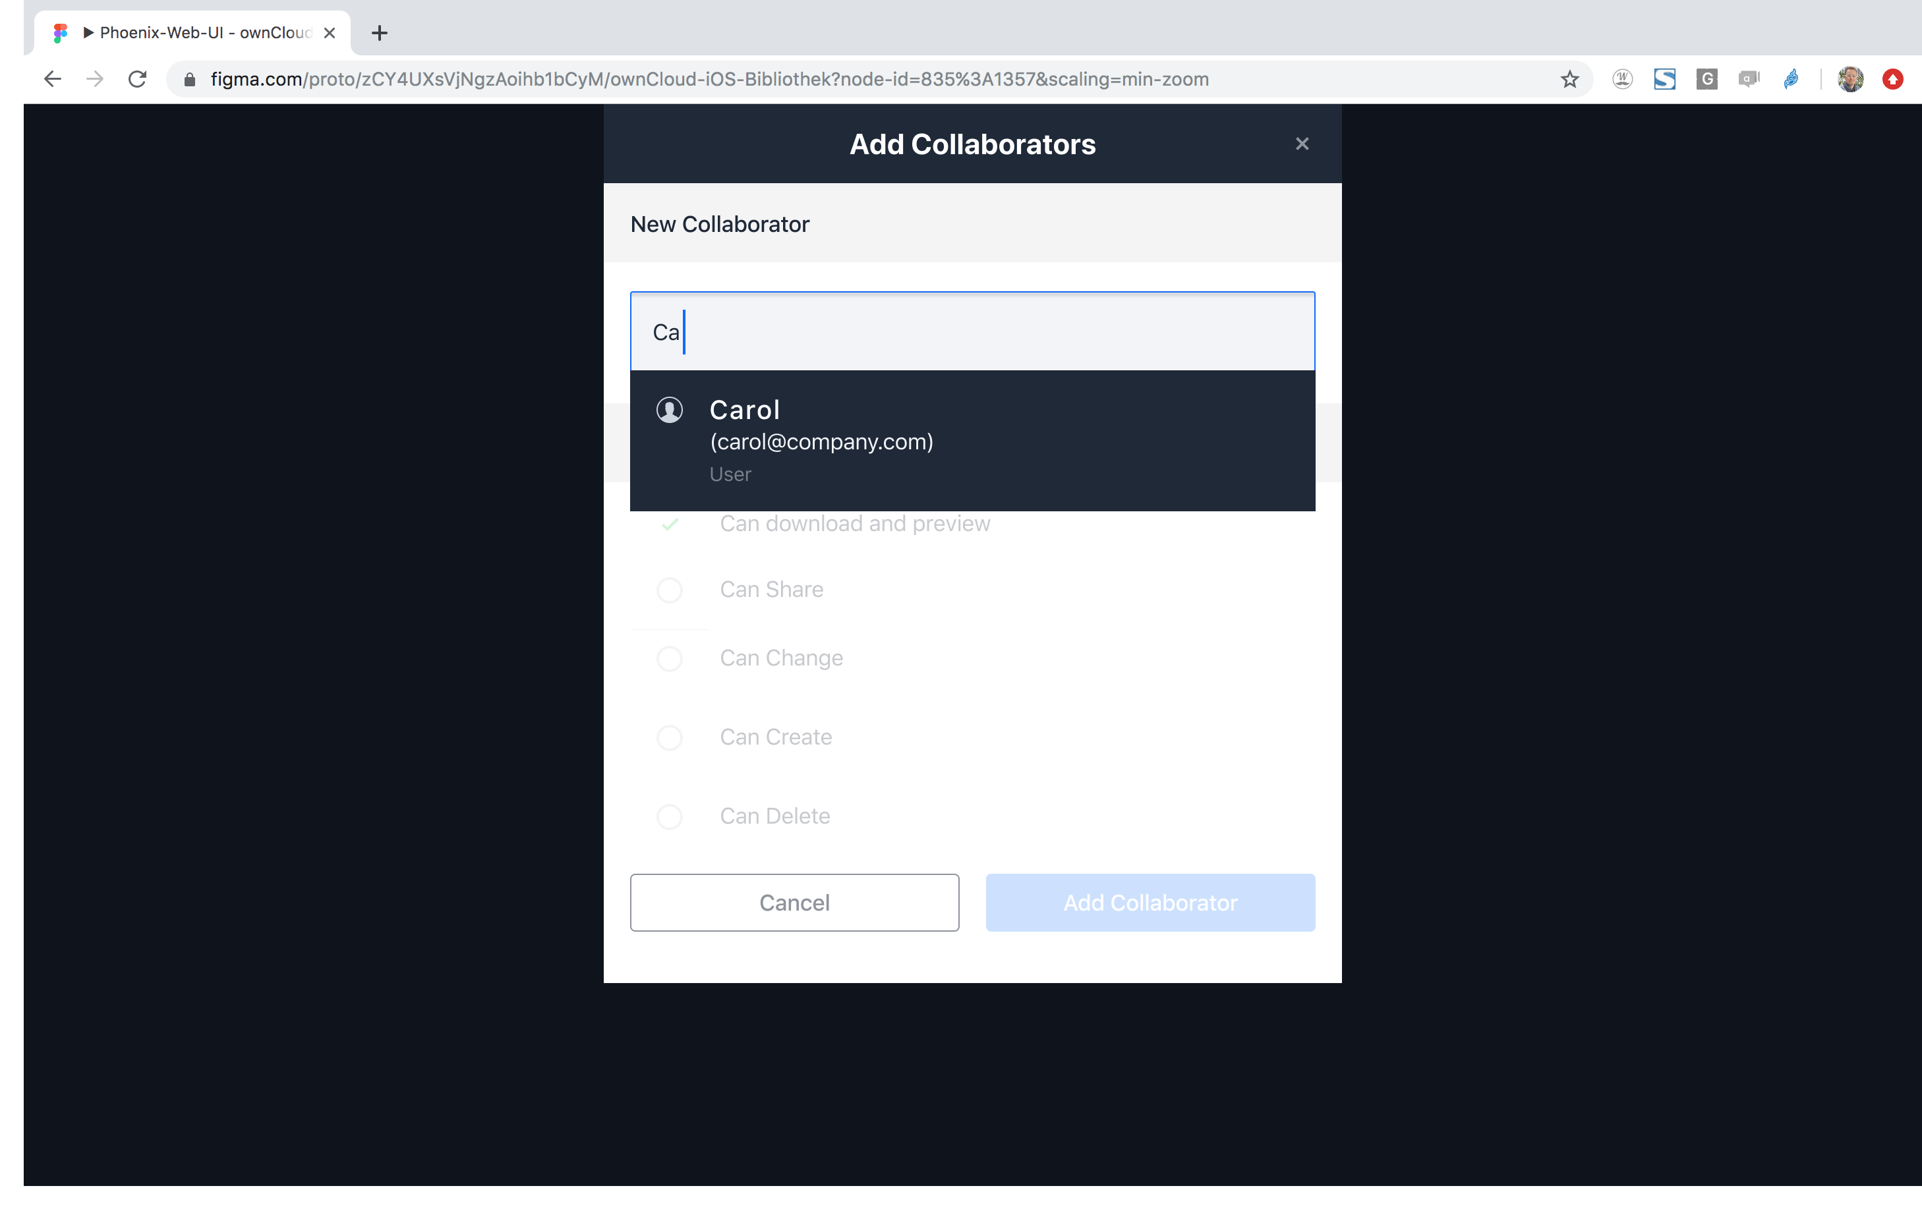
Task: Go back to previous page
Action: (x=53, y=79)
